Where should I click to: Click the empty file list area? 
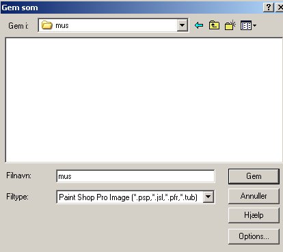[144, 100]
